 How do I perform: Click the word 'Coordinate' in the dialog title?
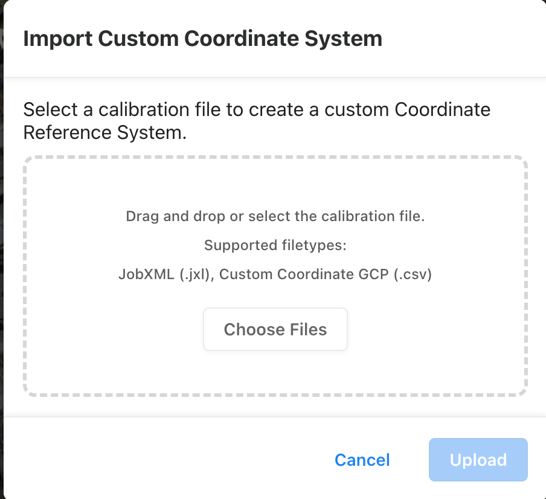236,39
